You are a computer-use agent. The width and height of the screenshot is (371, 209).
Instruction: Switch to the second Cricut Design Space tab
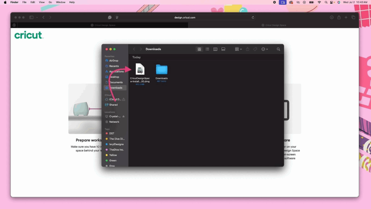coord(274,25)
